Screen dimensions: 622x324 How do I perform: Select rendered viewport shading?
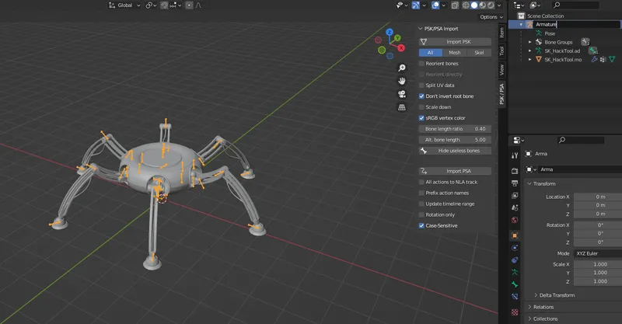491,5
